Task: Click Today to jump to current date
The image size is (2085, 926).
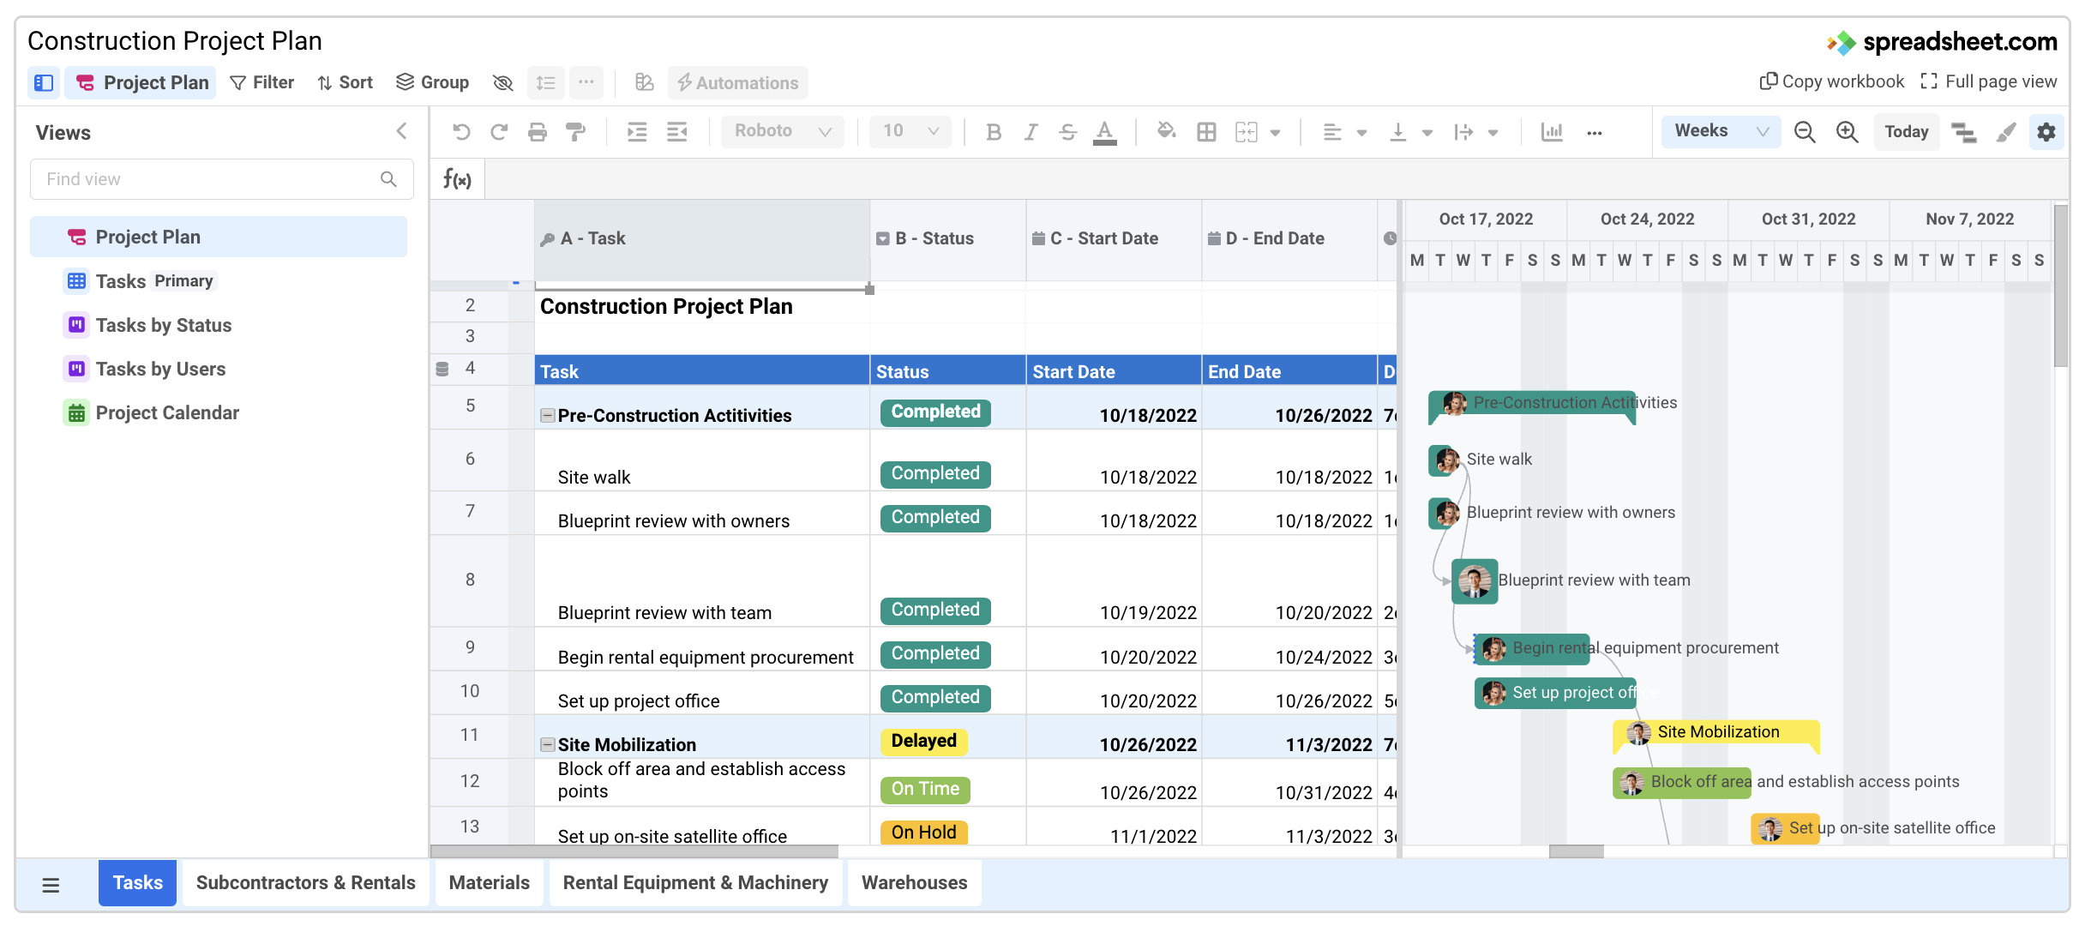Action: pos(1906,131)
